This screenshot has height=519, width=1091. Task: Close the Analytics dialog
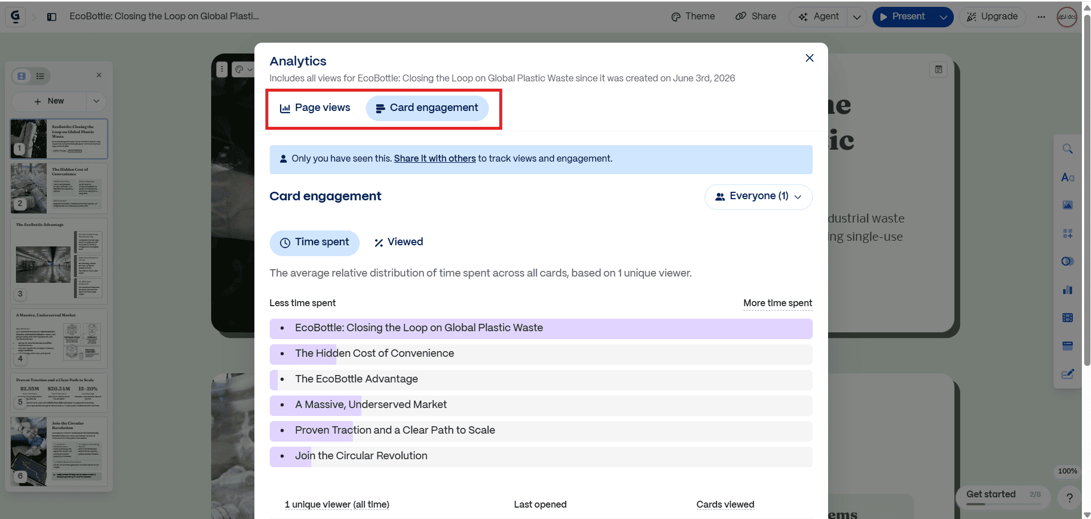[809, 58]
